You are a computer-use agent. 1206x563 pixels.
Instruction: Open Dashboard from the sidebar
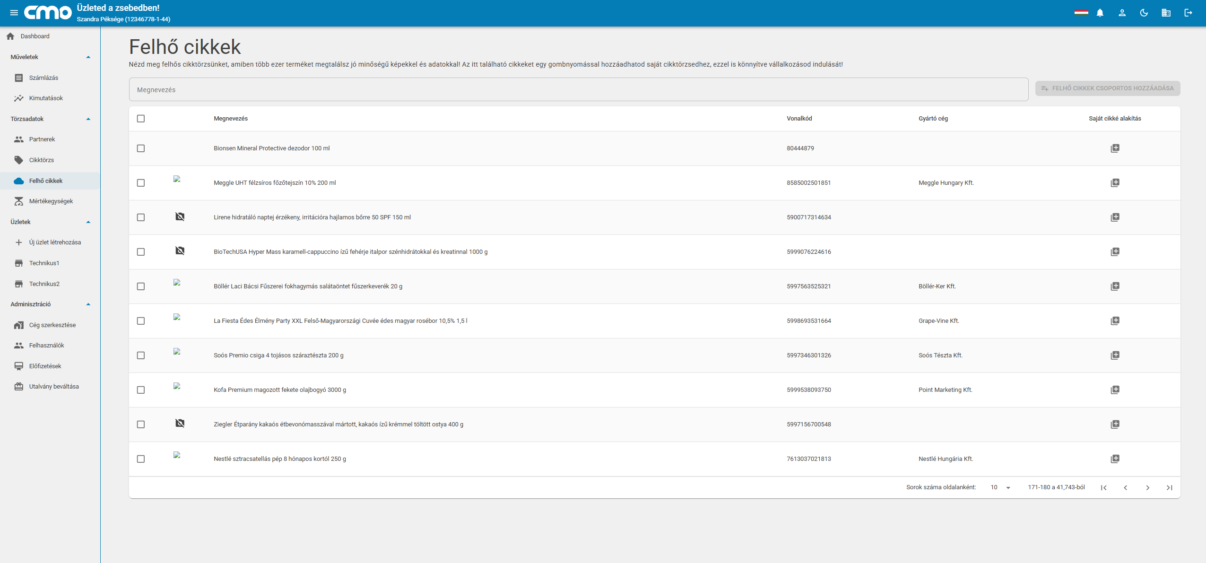pos(50,36)
